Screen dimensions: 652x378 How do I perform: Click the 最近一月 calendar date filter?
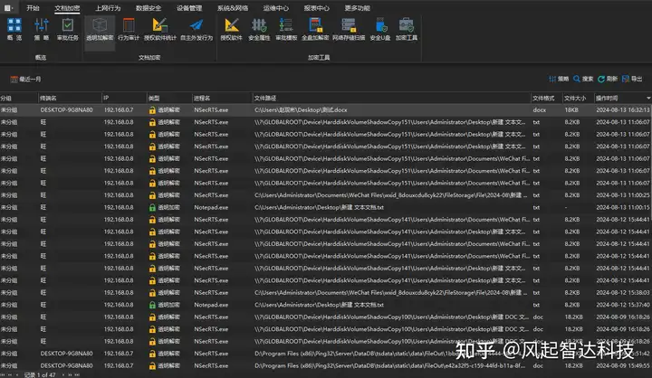click(25, 79)
